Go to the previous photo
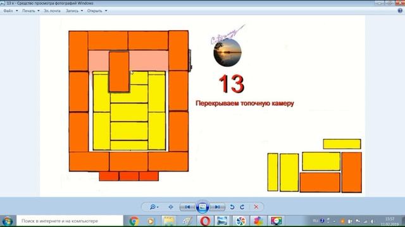Viewport: 405px width, 227px height. pos(187,207)
